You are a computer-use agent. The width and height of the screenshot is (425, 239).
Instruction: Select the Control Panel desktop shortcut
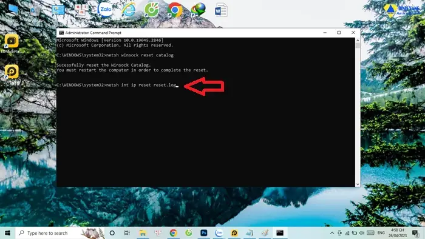point(58,10)
